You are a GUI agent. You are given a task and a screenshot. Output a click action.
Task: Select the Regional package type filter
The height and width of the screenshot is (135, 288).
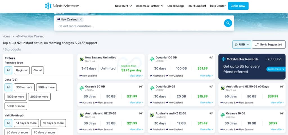coord(22,70)
